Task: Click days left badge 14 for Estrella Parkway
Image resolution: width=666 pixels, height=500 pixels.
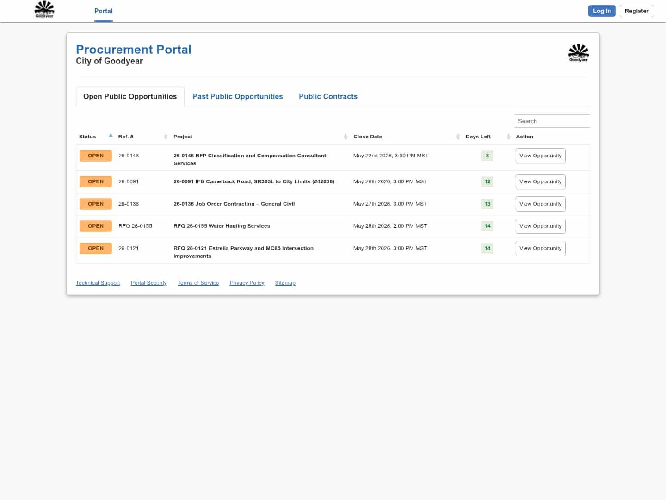Action: click(x=487, y=249)
